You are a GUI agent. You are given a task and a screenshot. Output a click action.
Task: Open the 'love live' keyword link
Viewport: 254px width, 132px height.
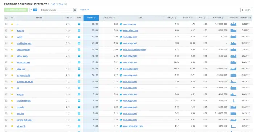(20, 114)
